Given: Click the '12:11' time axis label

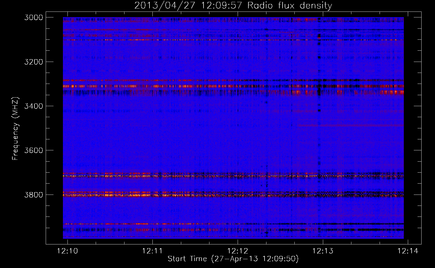Looking at the screenshot, I should 152,251.
